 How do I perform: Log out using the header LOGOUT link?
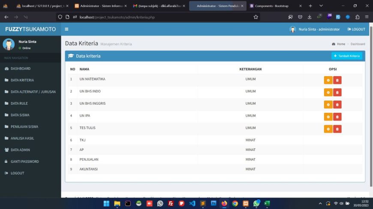point(356,29)
